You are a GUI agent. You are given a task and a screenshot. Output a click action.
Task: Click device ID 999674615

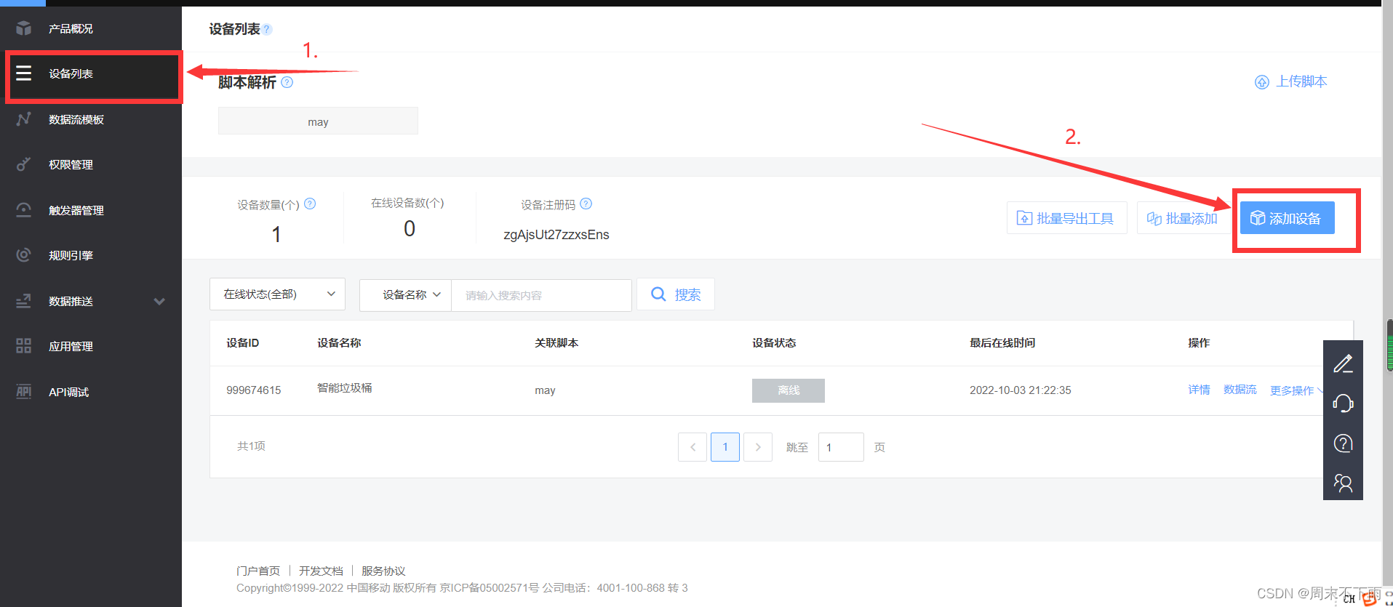point(253,390)
